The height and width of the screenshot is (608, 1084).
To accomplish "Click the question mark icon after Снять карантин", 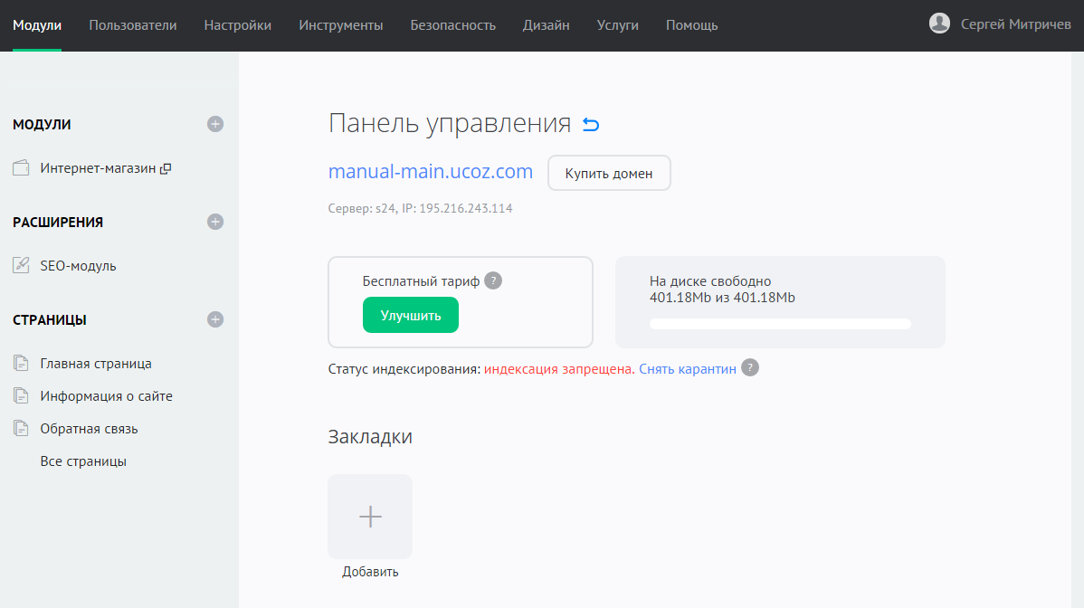I will point(750,368).
